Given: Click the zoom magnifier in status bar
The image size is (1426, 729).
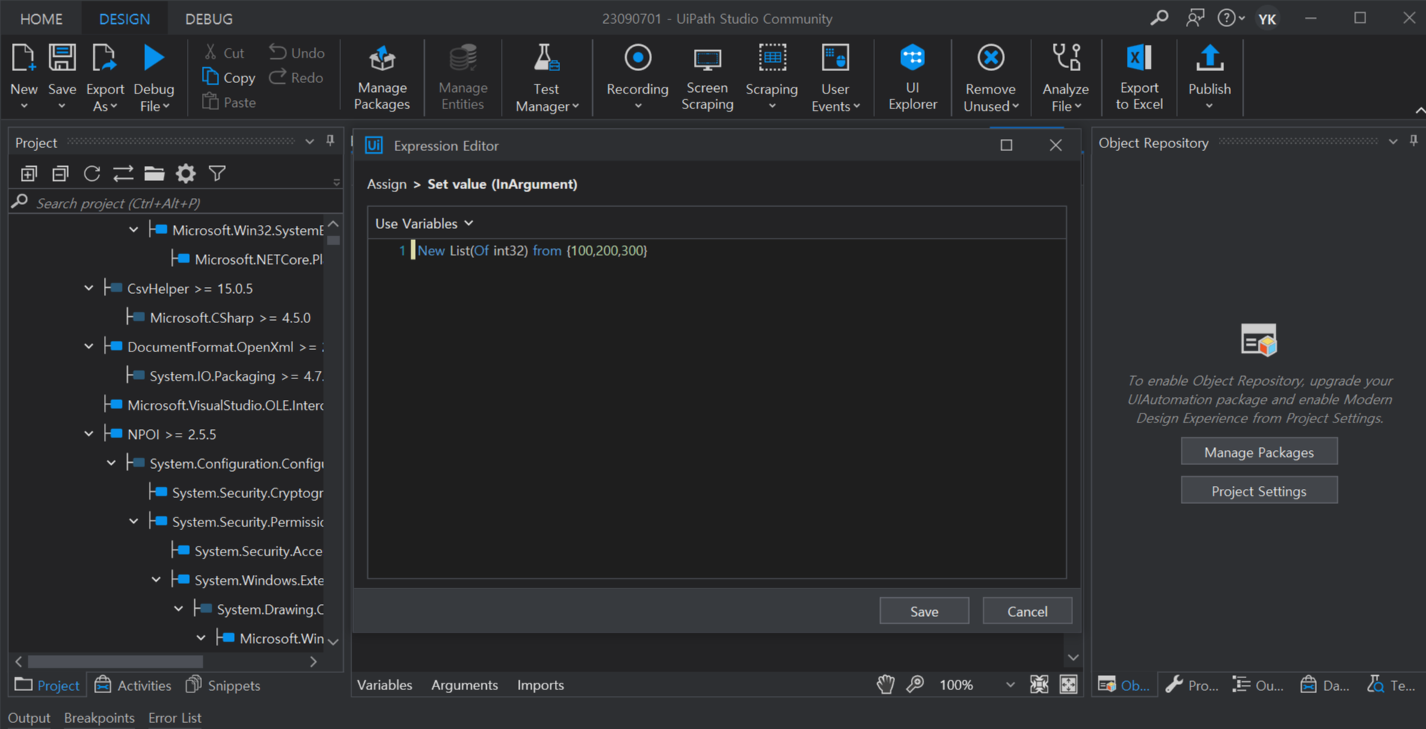Looking at the screenshot, I should coord(915,684).
